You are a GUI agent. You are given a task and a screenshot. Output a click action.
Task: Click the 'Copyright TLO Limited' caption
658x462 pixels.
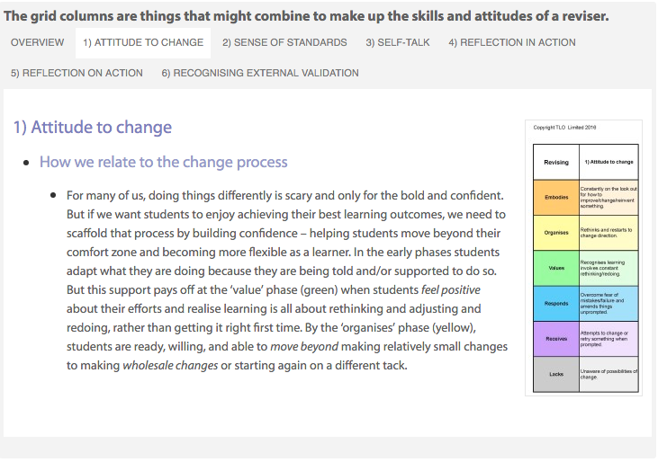tap(564, 128)
